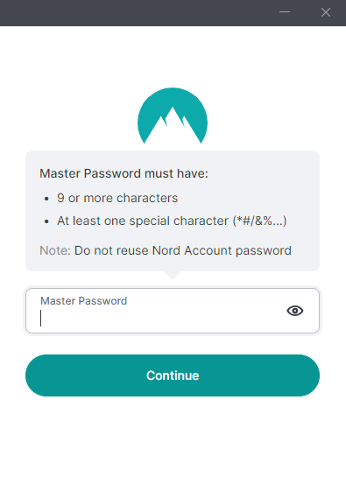Click the bullet before 'At least one special'
346x477 pixels.
tap(46, 221)
